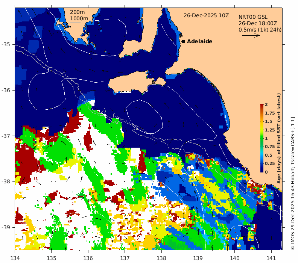Click longitude axis label 134
Screen dimensions: 298x263
tap(15, 258)
